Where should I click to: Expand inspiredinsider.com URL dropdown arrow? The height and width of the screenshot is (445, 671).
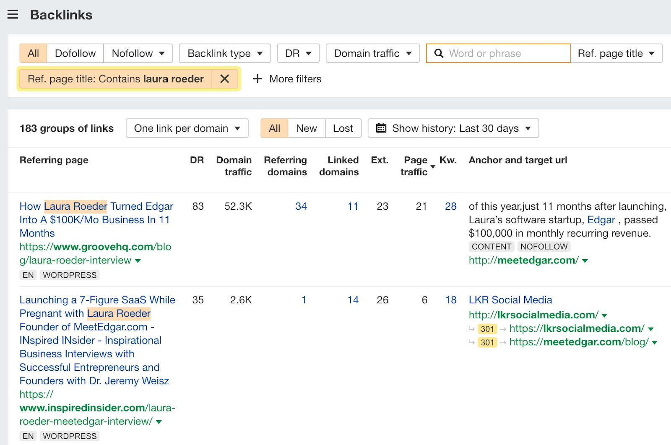(159, 422)
